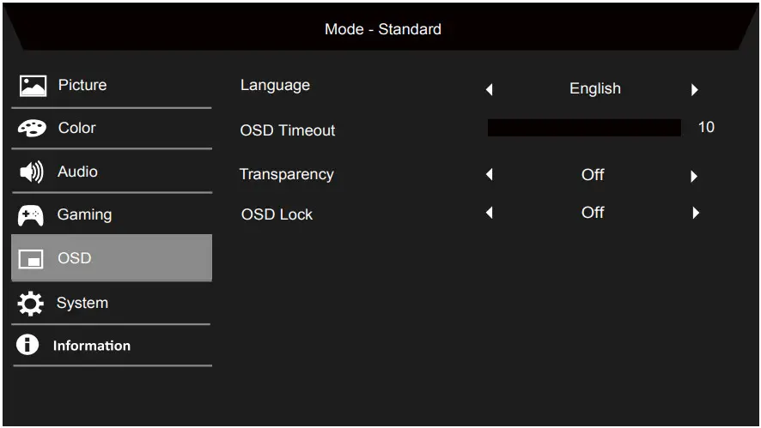Click the Audio speaker icon

tap(32, 172)
